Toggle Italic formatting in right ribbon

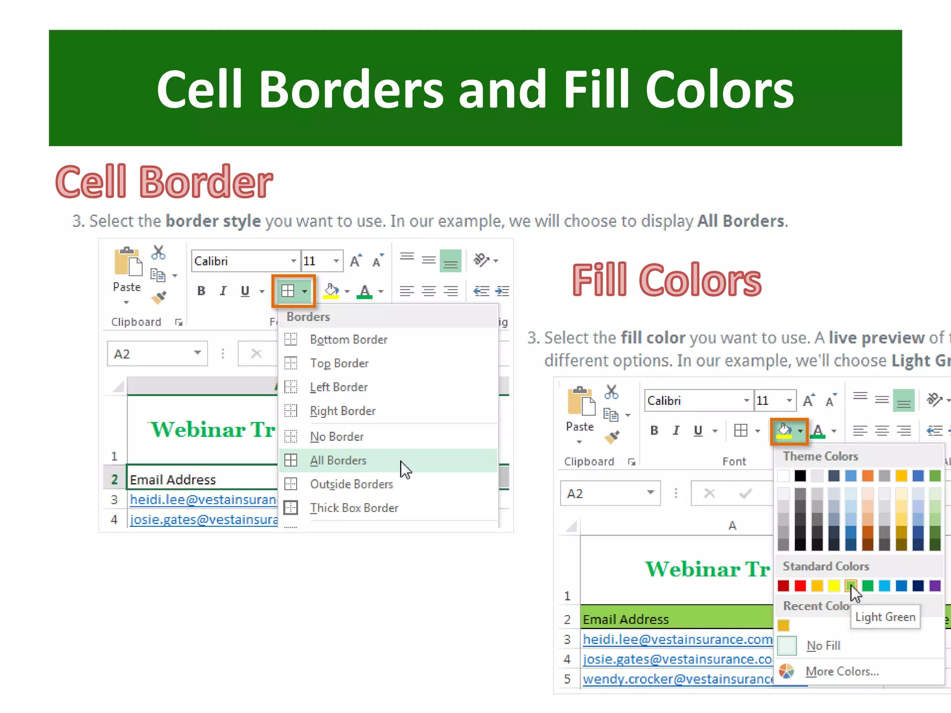(676, 431)
